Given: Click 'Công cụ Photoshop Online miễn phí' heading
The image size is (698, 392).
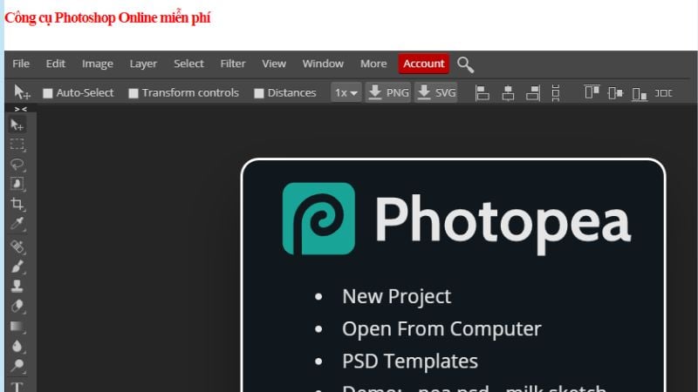Looking at the screenshot, I should coord(107,17).
